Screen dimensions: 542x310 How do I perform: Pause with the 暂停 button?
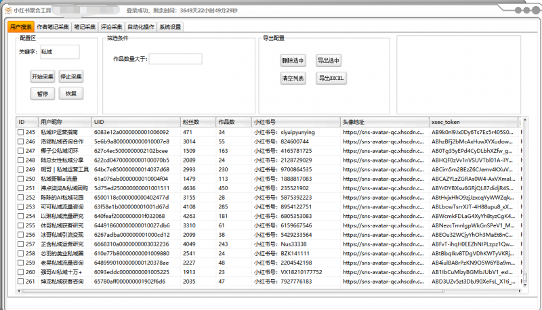[x=43, y=93]
